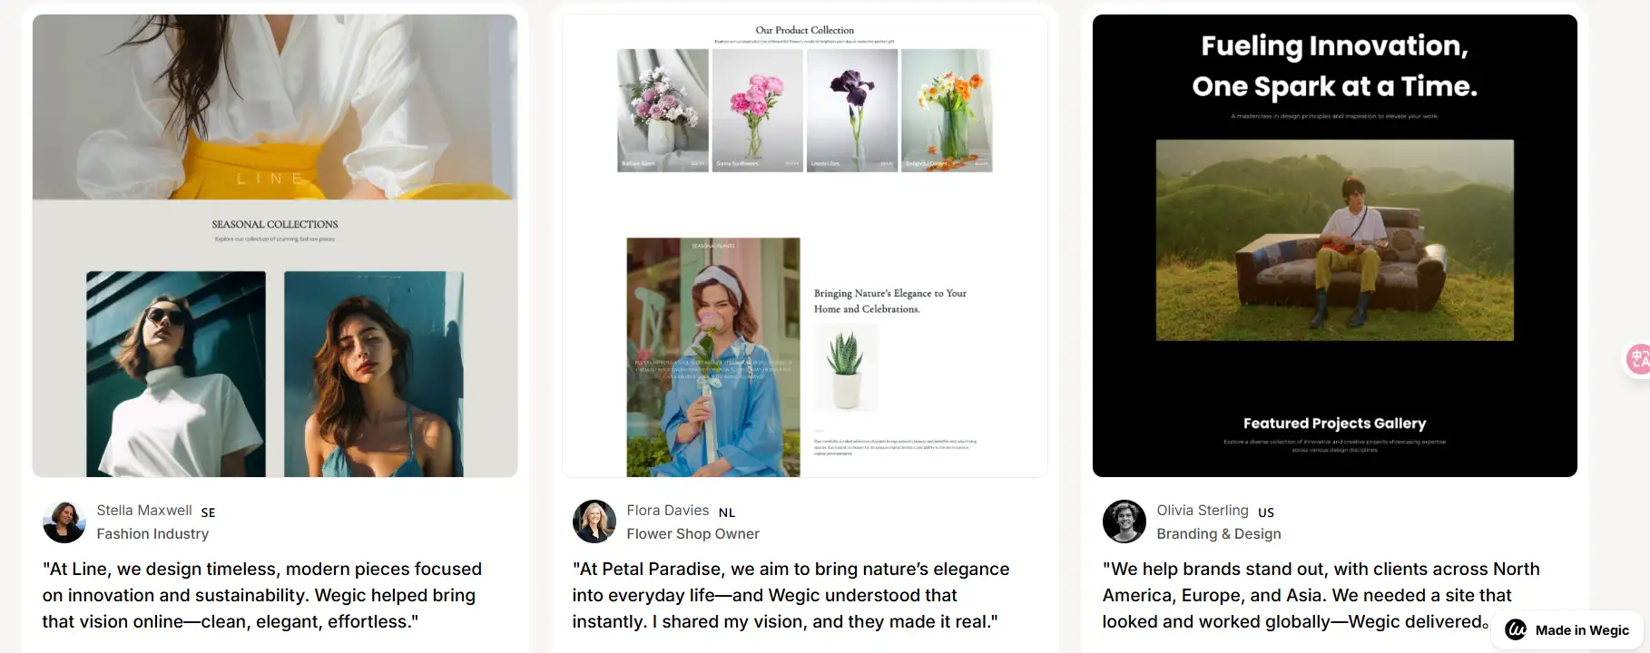Click the Branding & Design label
1650x653 pixels.
coord(1219,534)
